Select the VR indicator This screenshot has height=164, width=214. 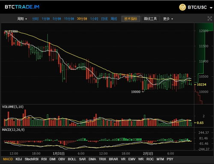pyautogui.click(x=123, y=159)
